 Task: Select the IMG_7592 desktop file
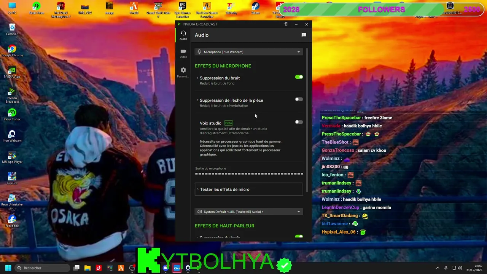pos(85,9)
